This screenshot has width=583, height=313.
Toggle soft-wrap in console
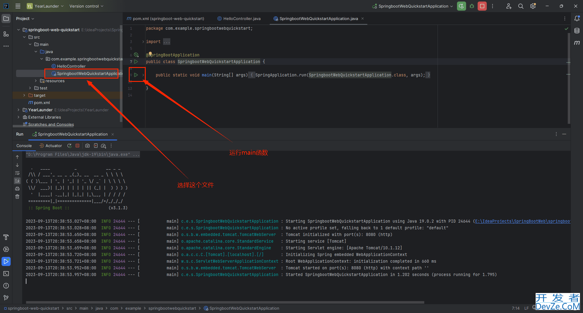(x=17, y=173)
